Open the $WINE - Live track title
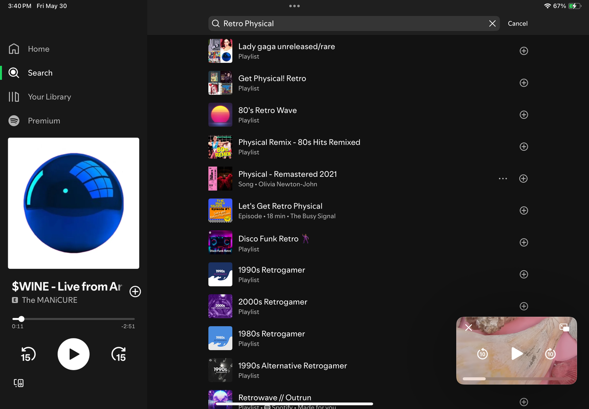Screen dimensions: 589x409 click(67, 287)
